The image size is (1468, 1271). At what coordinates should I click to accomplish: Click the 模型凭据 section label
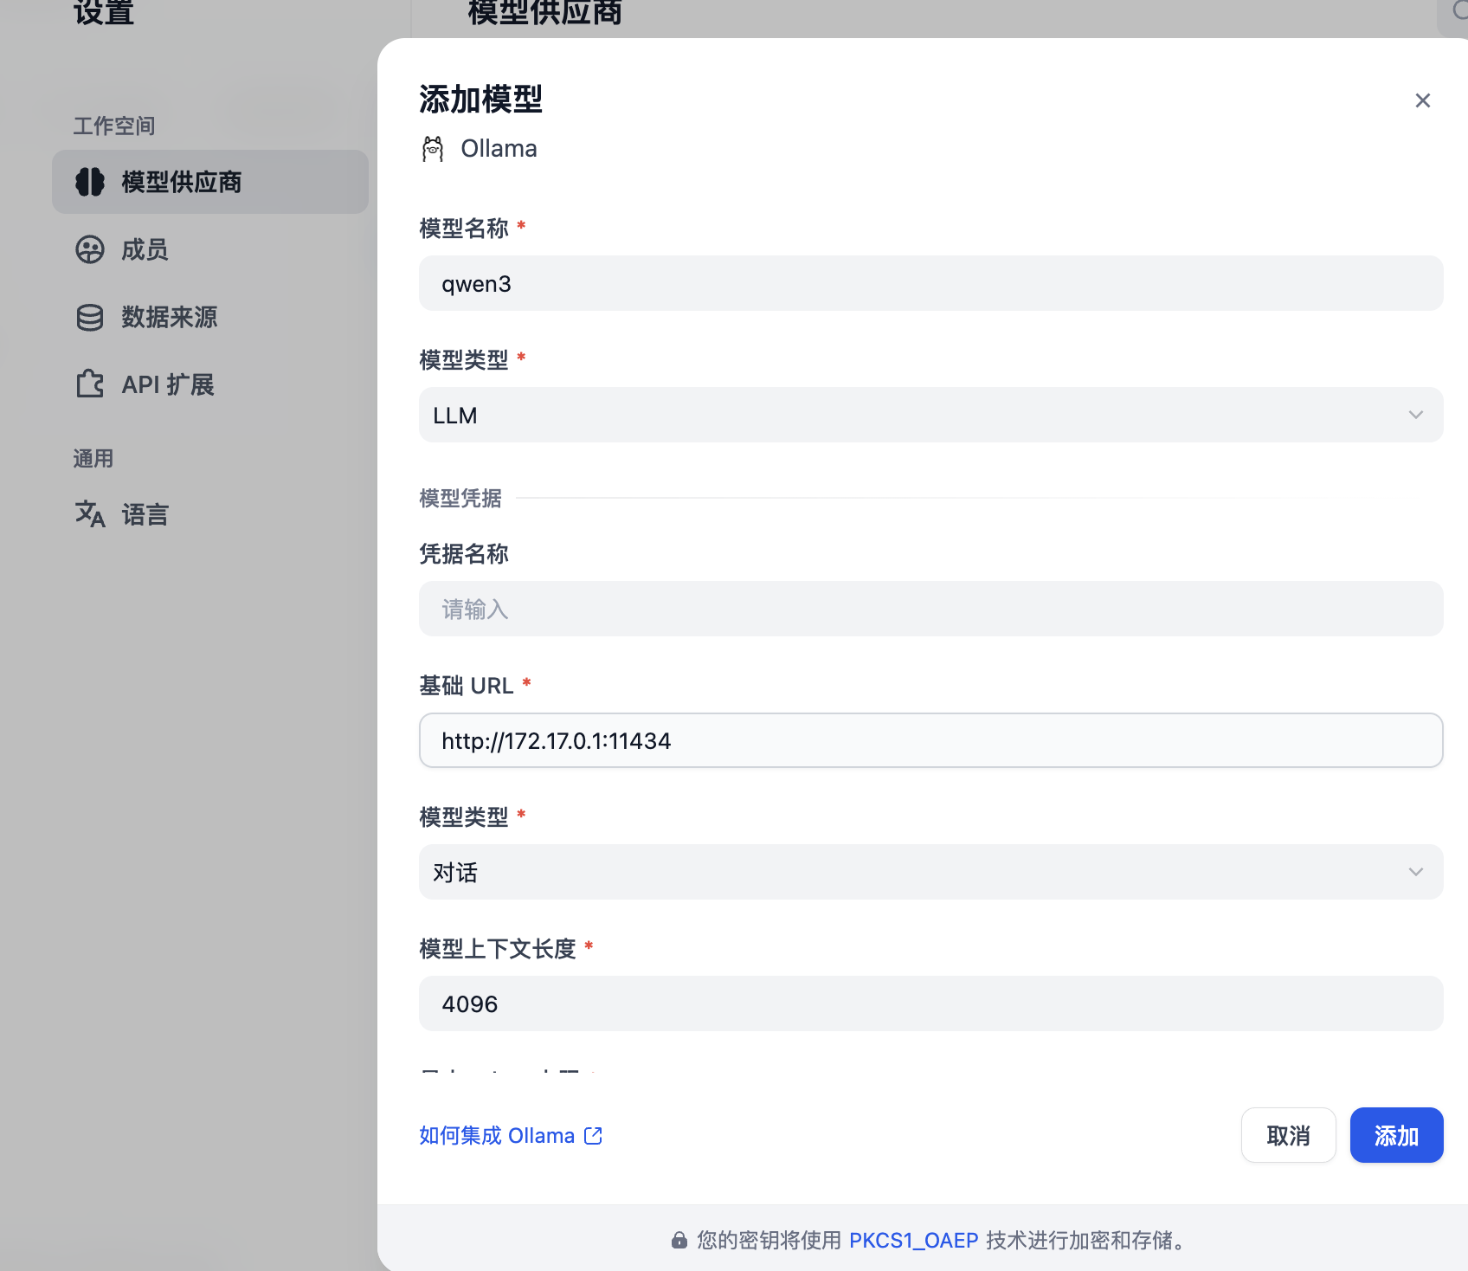coord(460,498)
